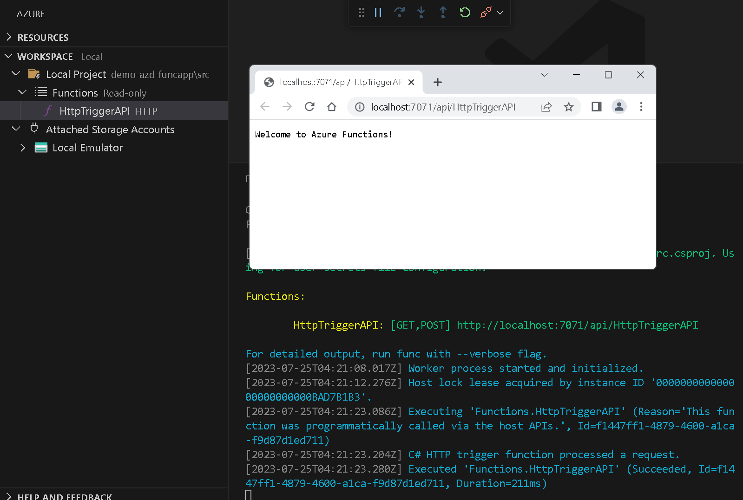Screen dimensions: 743x500
Task: Click the debug Step Out arrow
Action: (x=443, y=13)
